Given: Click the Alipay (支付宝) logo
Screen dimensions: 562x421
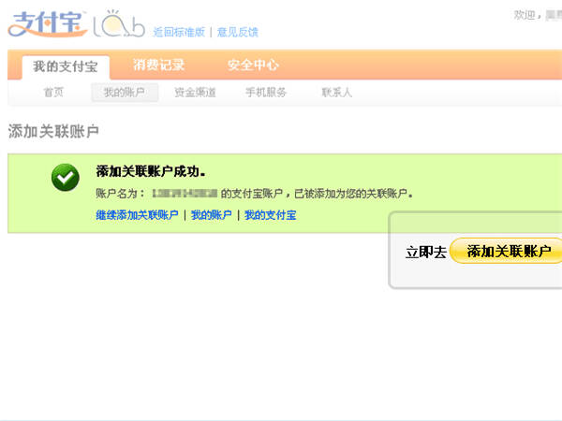Looking at the screenshot, I should 48,24.
